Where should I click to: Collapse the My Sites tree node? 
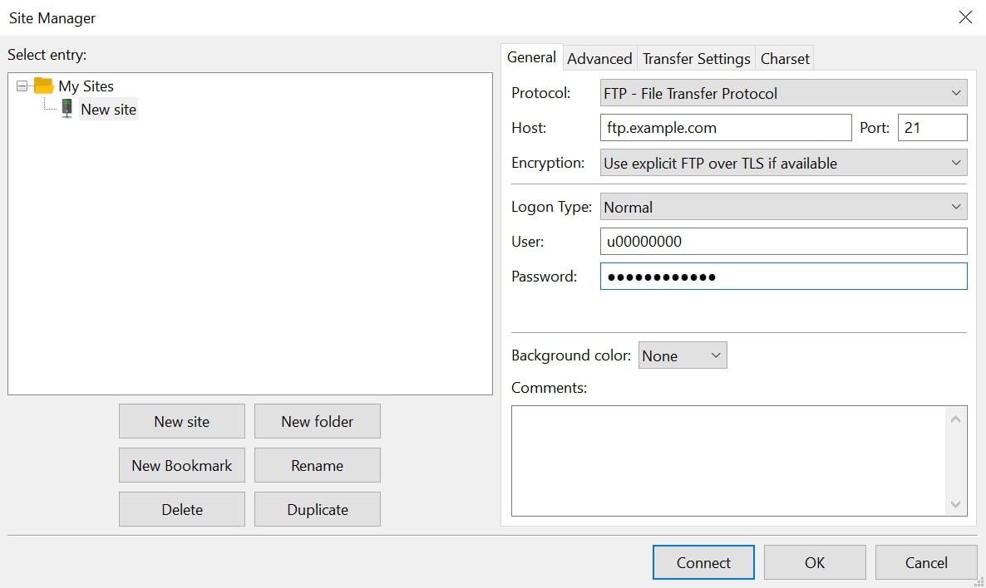22,86
